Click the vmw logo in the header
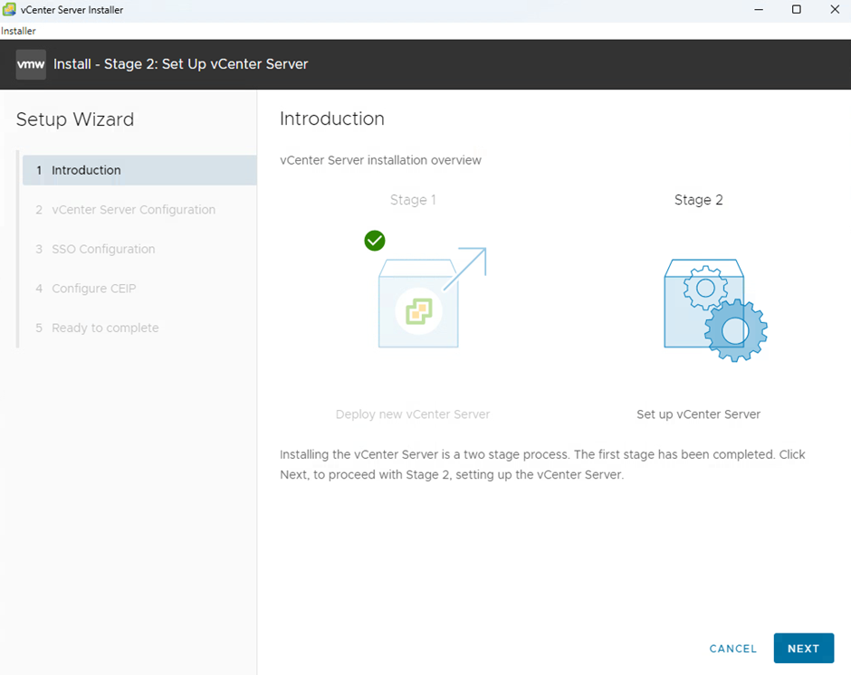This screenshot has height=675, width=851. (31, 64)
